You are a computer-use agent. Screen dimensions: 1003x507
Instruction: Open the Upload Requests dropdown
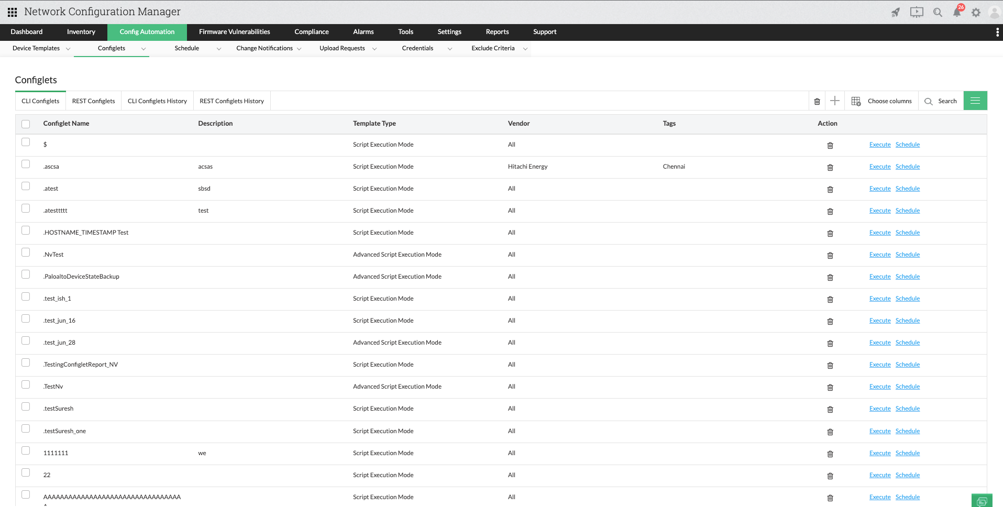click(374, 48)
